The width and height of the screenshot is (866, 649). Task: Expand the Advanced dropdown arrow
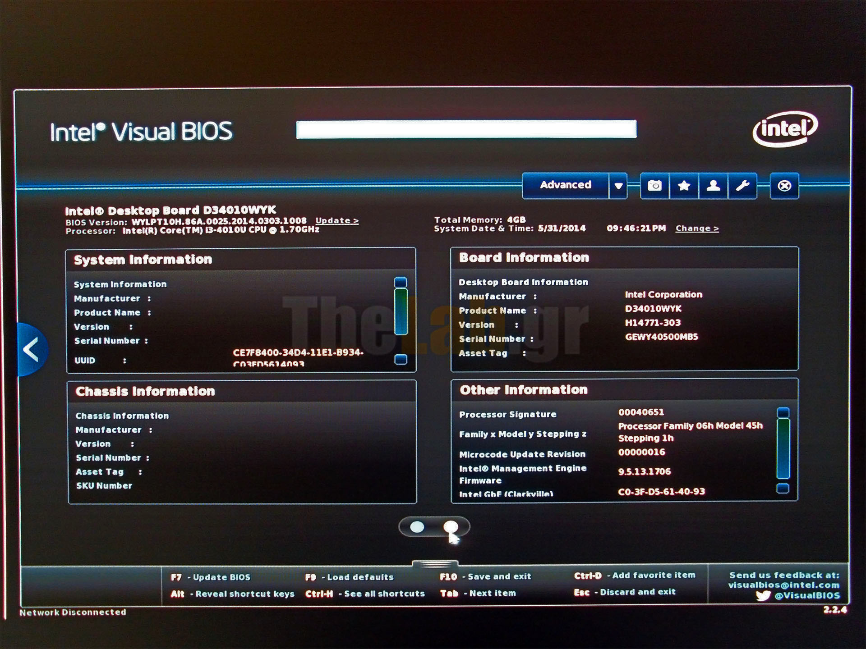pyautogui.click(x=618, y=186)
